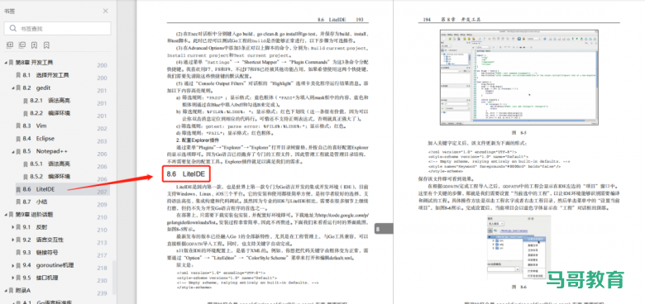Select the 第9章 进阶话题 bookmark title

click(x=34, y=215)
